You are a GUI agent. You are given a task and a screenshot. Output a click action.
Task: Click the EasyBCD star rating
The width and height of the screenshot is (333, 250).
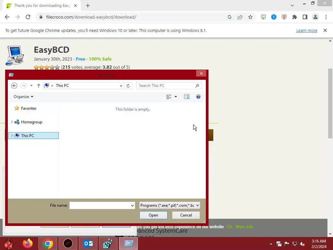tap(47, 67)
